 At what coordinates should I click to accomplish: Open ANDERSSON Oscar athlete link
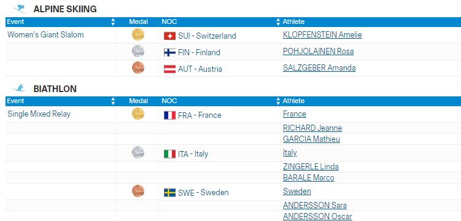click(x=317, y=217)
